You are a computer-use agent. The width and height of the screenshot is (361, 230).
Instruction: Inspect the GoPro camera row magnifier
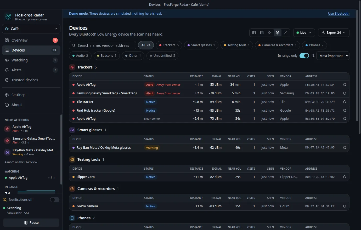point(345,206)
